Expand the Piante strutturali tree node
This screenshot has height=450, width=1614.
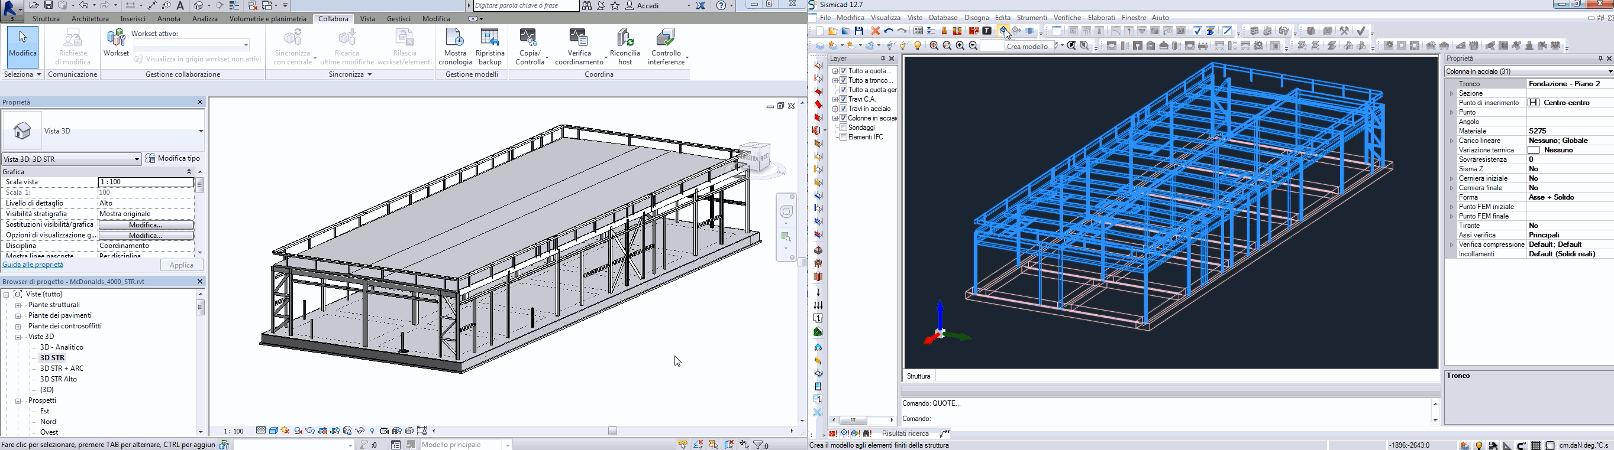click(18, 306)
